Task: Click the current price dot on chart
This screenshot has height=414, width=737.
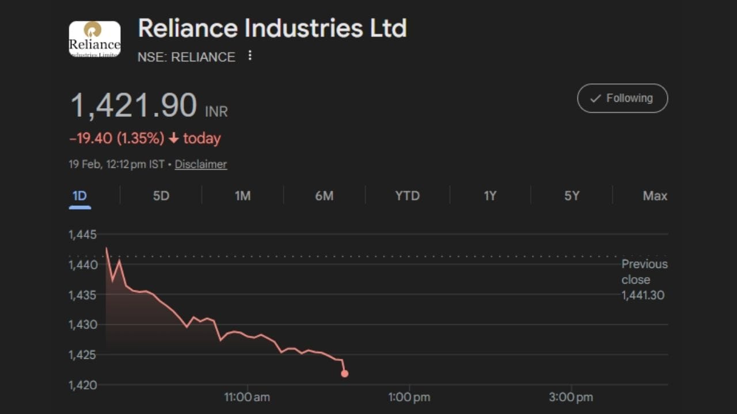Action: pos(344,374)
